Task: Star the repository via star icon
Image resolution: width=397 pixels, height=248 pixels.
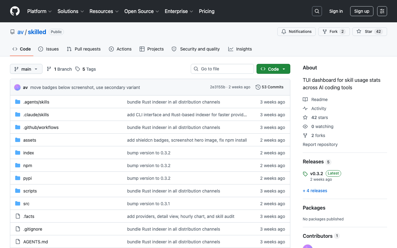Action: (x=359, y=32)
